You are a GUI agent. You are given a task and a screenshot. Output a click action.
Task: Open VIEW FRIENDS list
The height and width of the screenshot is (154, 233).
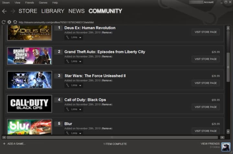click(x=210, y=144)
